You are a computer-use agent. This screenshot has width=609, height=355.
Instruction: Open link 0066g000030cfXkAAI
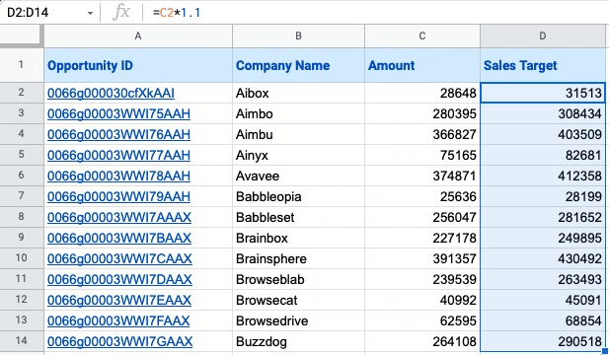coord(111,93)
